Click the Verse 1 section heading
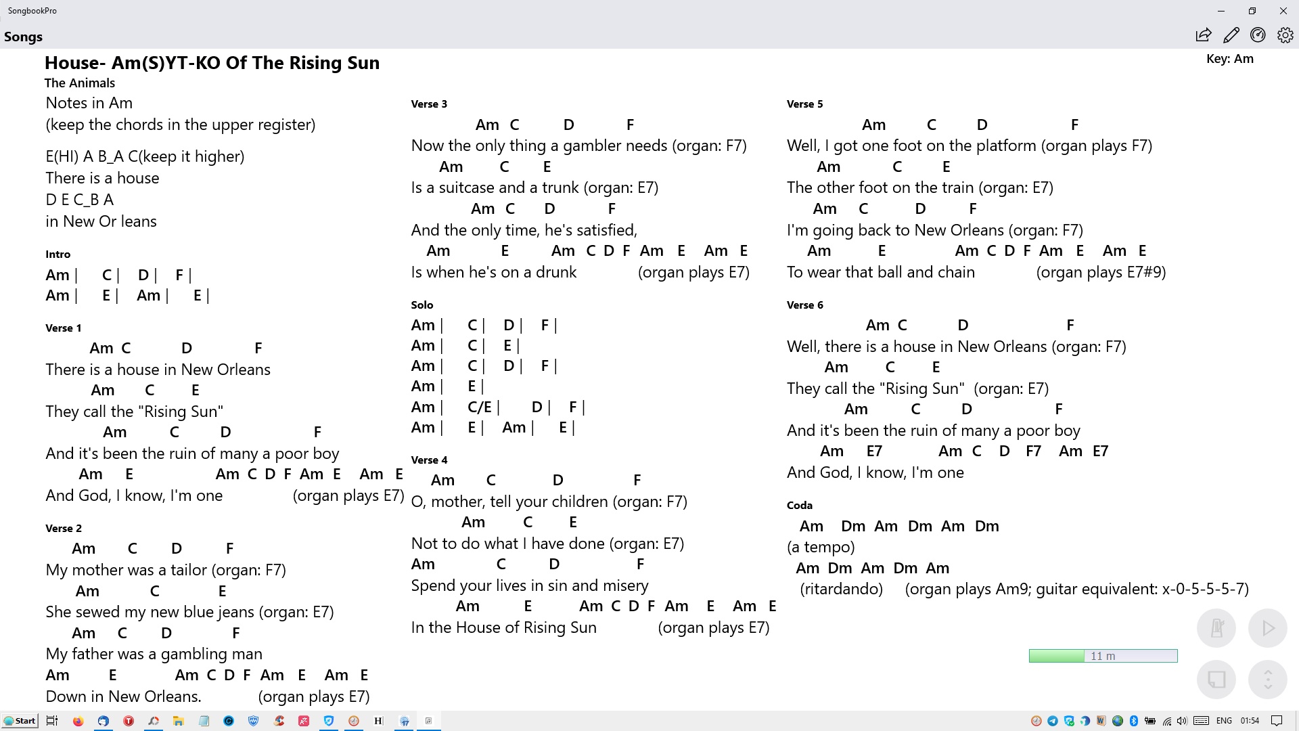The width and height of the screenshot is (1299, 731). pyautogui.click(x=63, y=328)
